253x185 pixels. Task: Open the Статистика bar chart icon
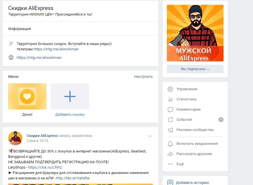click(x=170, y=99)
